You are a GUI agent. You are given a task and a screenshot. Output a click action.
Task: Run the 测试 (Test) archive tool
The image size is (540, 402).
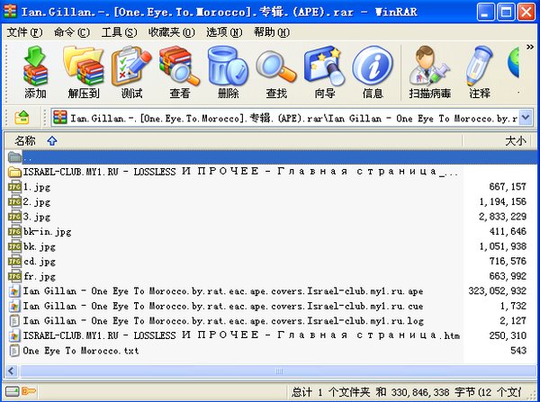click(131, 72)
